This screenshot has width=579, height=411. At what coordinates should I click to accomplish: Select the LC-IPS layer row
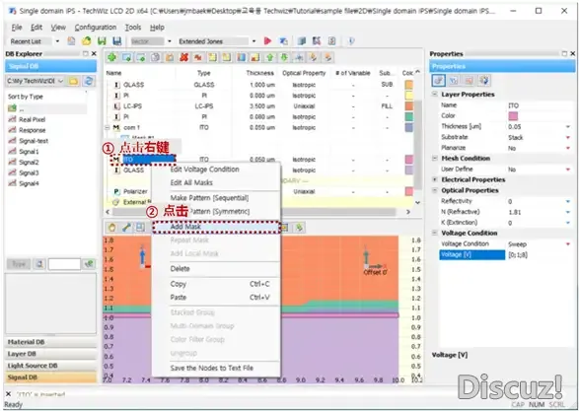(x=258, y=106)
